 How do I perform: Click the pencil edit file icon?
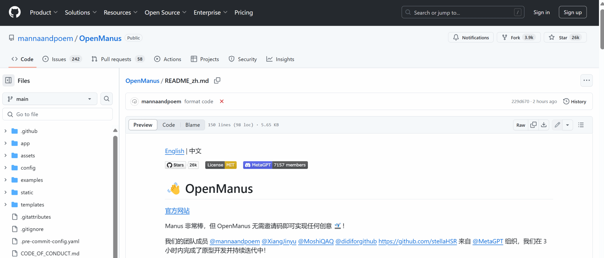(557, 125)
